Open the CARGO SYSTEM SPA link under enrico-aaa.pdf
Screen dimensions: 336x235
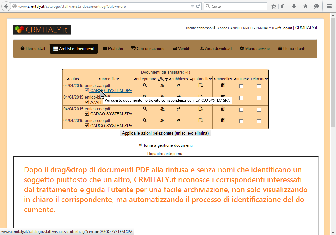click(x=111, y=91)
